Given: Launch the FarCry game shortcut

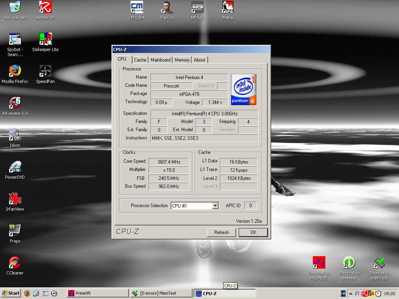Looking at the screenshot, I should (167, 8).
